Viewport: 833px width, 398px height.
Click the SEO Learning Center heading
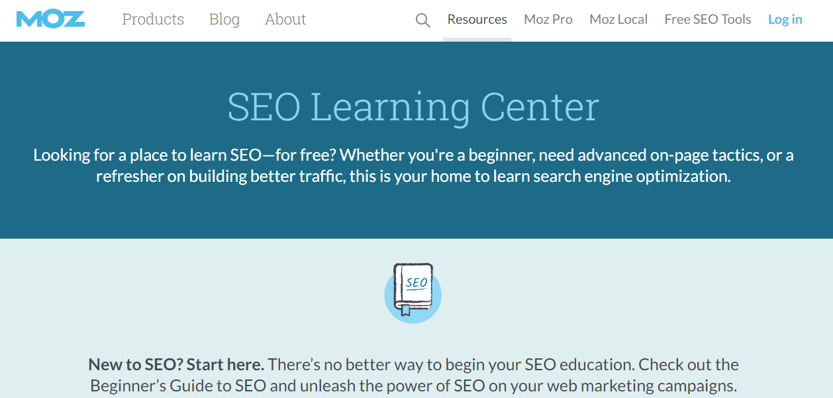413,106
